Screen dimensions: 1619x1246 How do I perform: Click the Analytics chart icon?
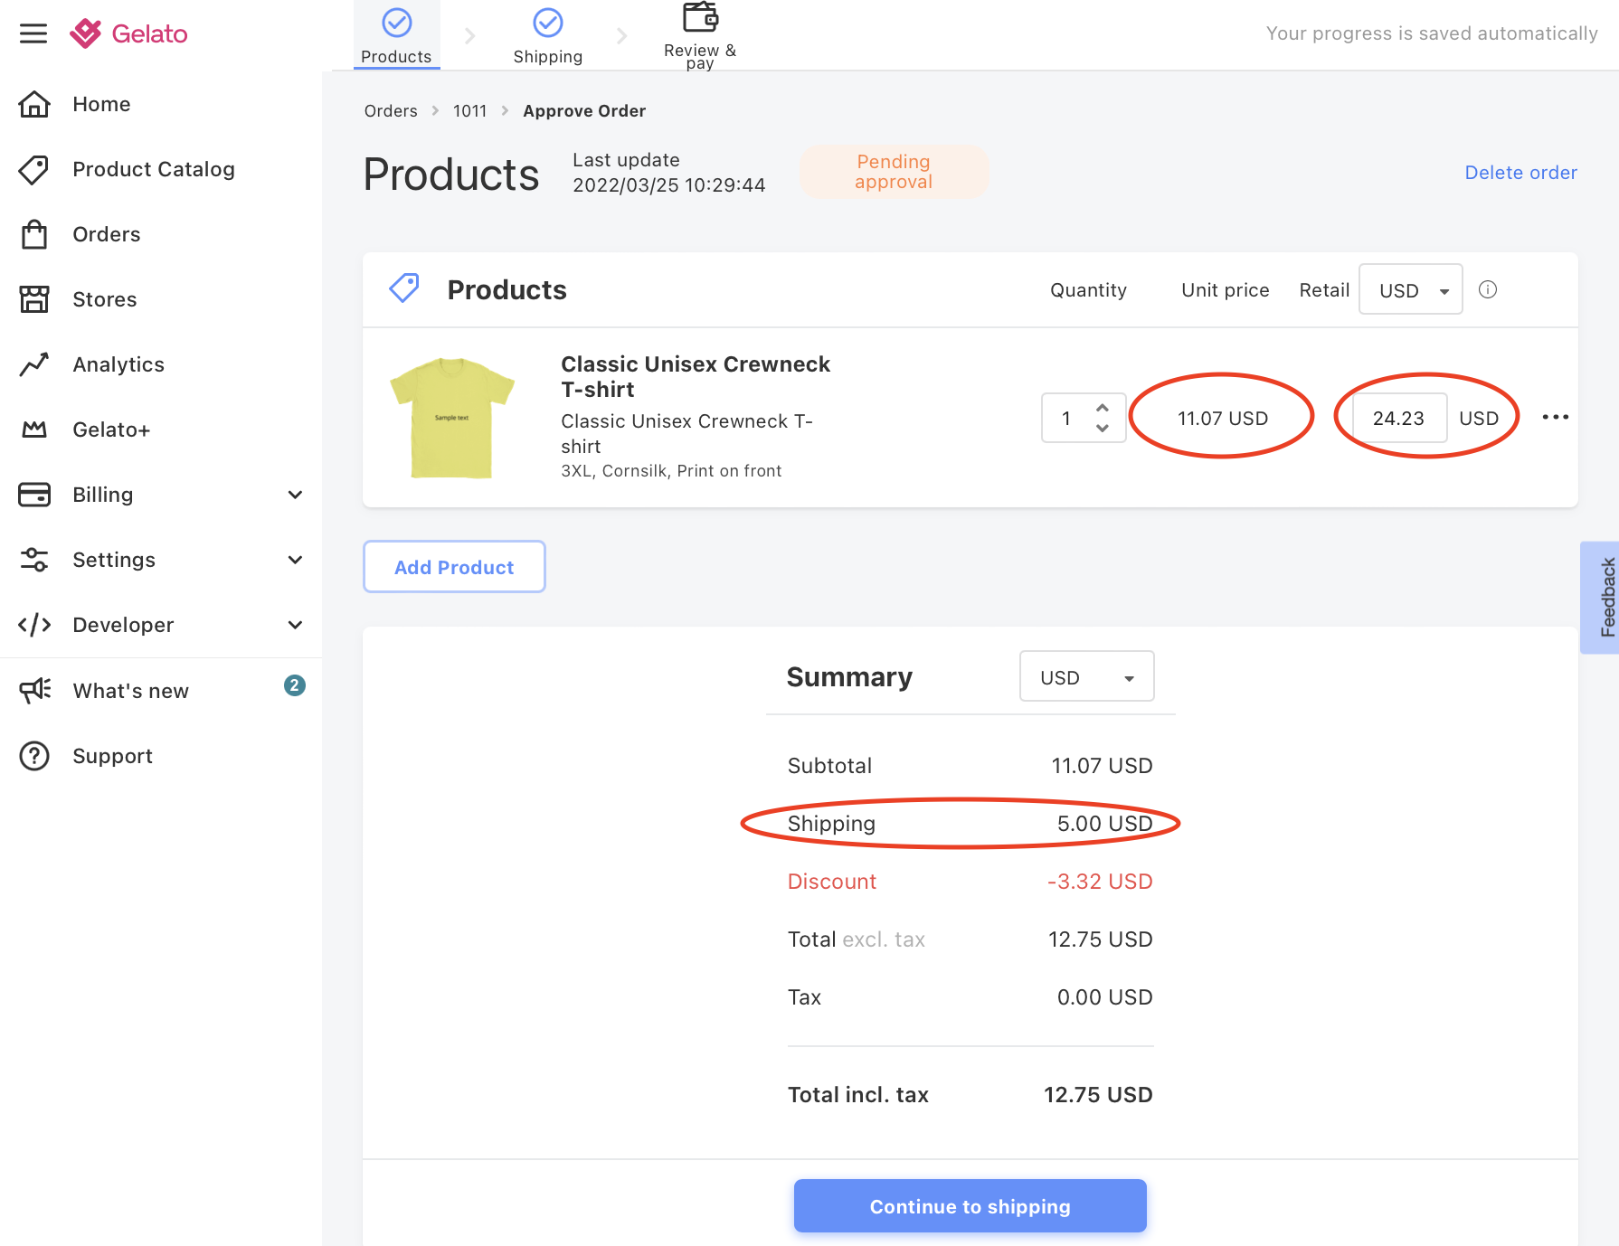point(34,364)
